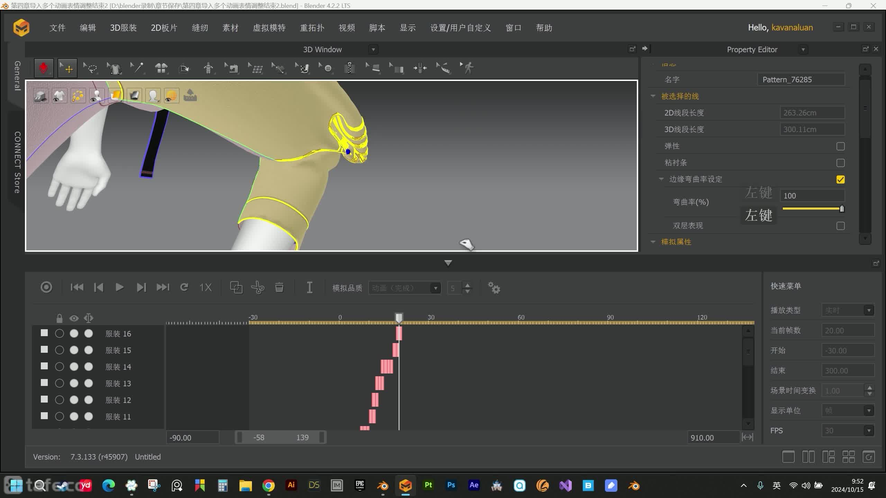Click the 名字 field Pattern_76285

click(801, 80)
